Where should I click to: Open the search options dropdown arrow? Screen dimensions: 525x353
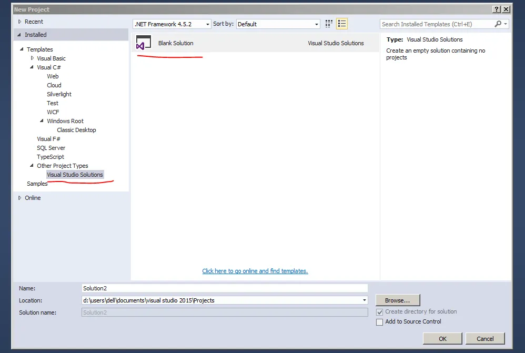click(505, 24)
